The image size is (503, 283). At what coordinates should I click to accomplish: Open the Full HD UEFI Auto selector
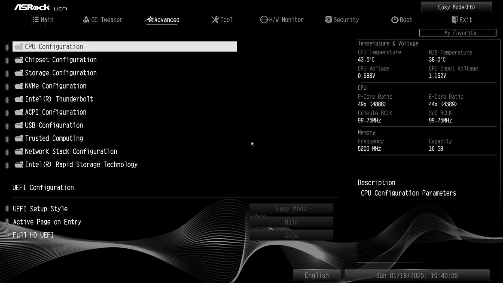pos(291,235)
